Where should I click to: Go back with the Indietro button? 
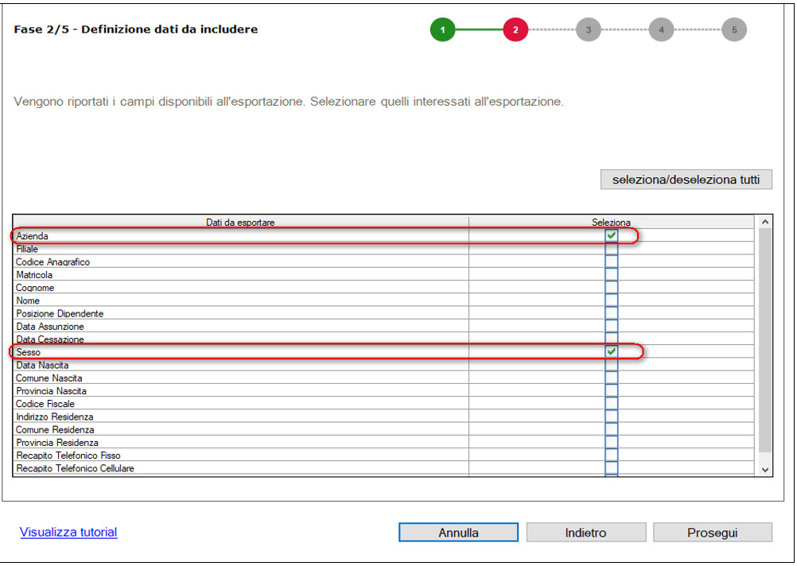coord(586,533)
